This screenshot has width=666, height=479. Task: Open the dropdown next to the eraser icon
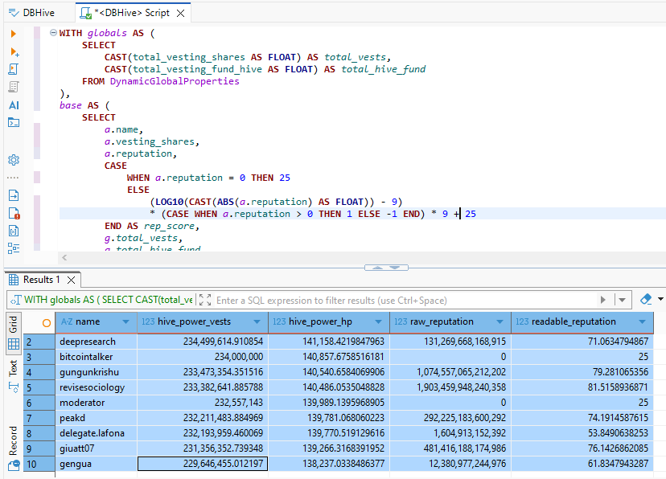click(660, 299)
